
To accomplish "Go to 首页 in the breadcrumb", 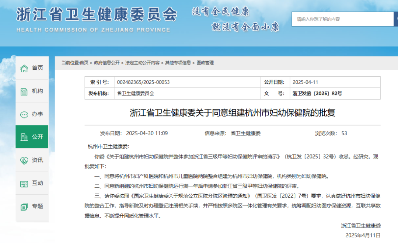I will click(84, 63).
